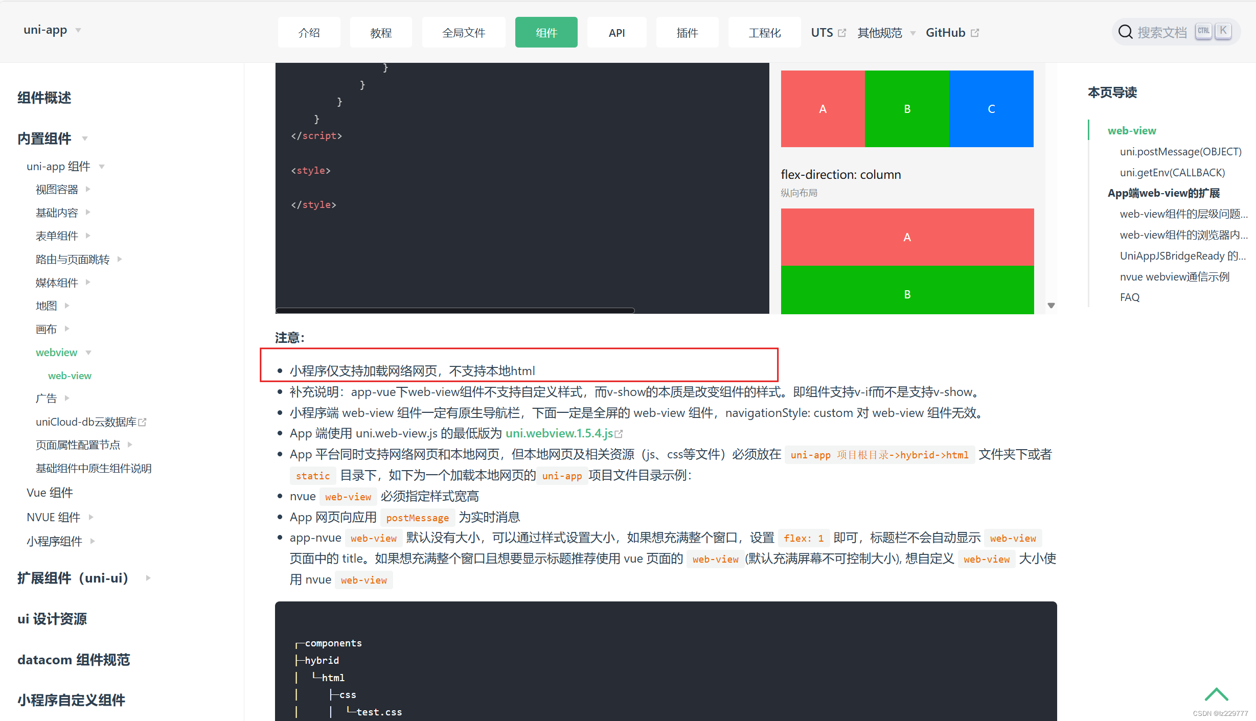This screenshot has height=721, width=1256.
Task: Click the search magnifier icon
Action: (1125, 32)
